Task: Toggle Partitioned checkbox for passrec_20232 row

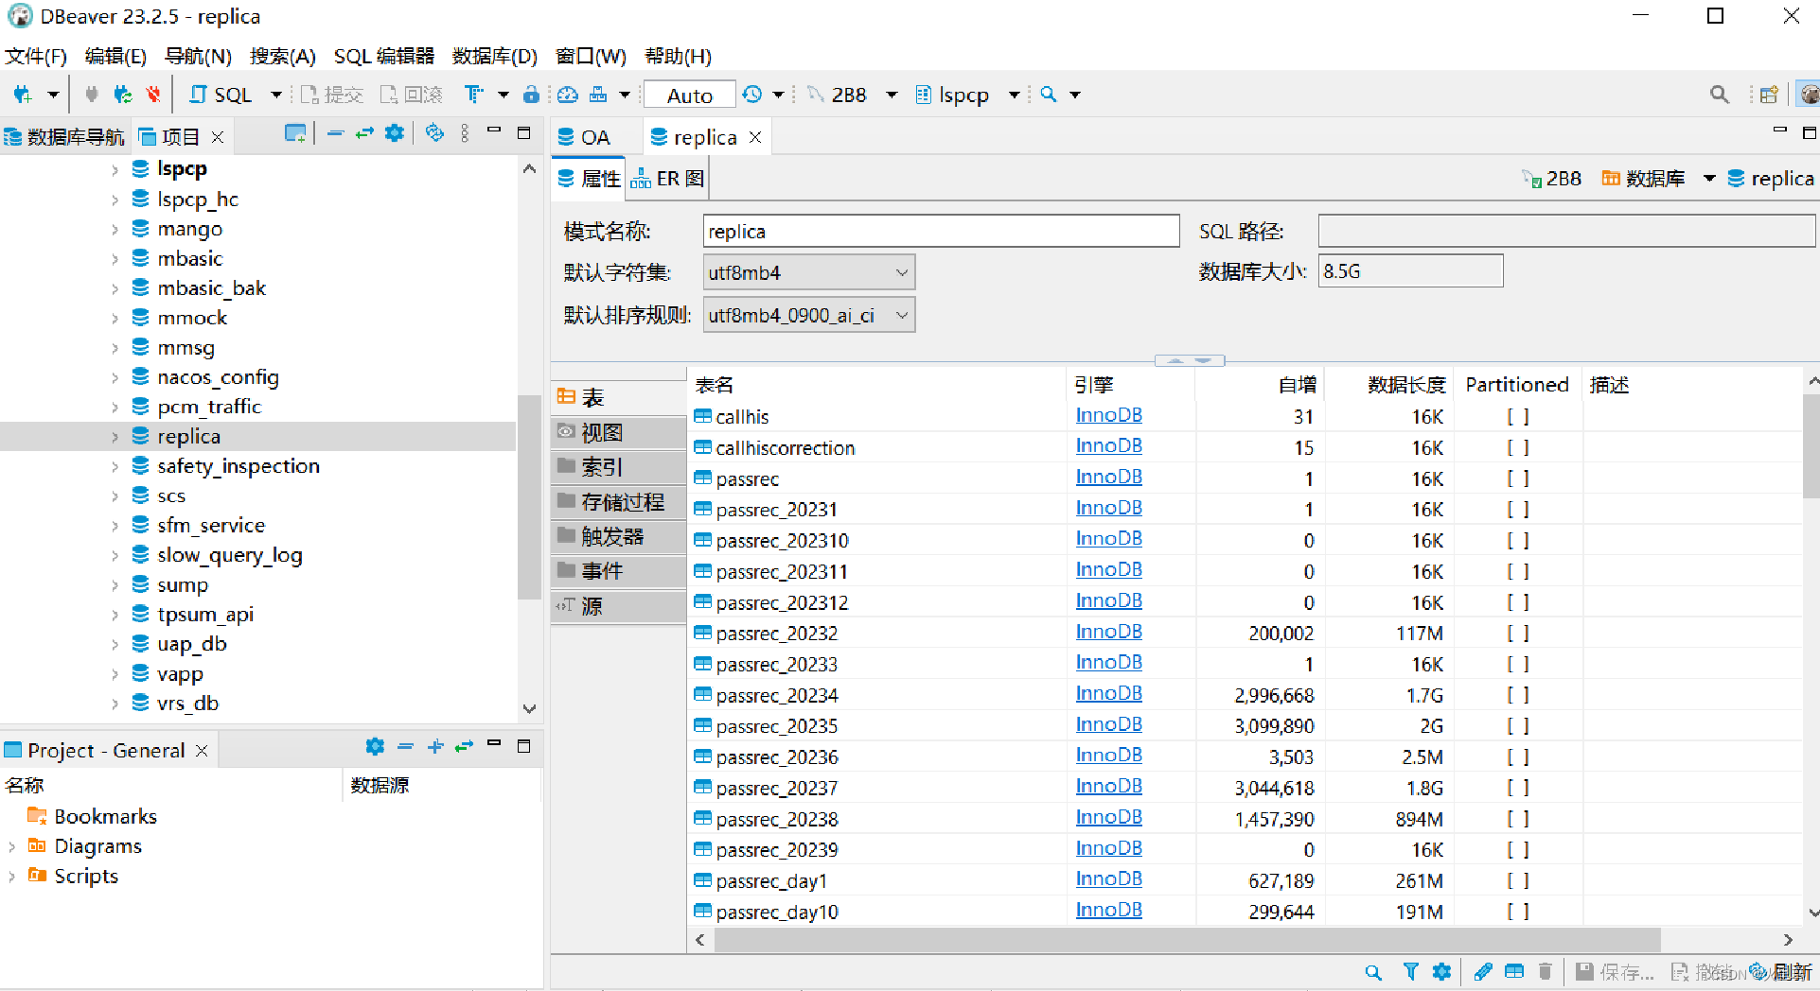Action: (x=1518, y=634)
